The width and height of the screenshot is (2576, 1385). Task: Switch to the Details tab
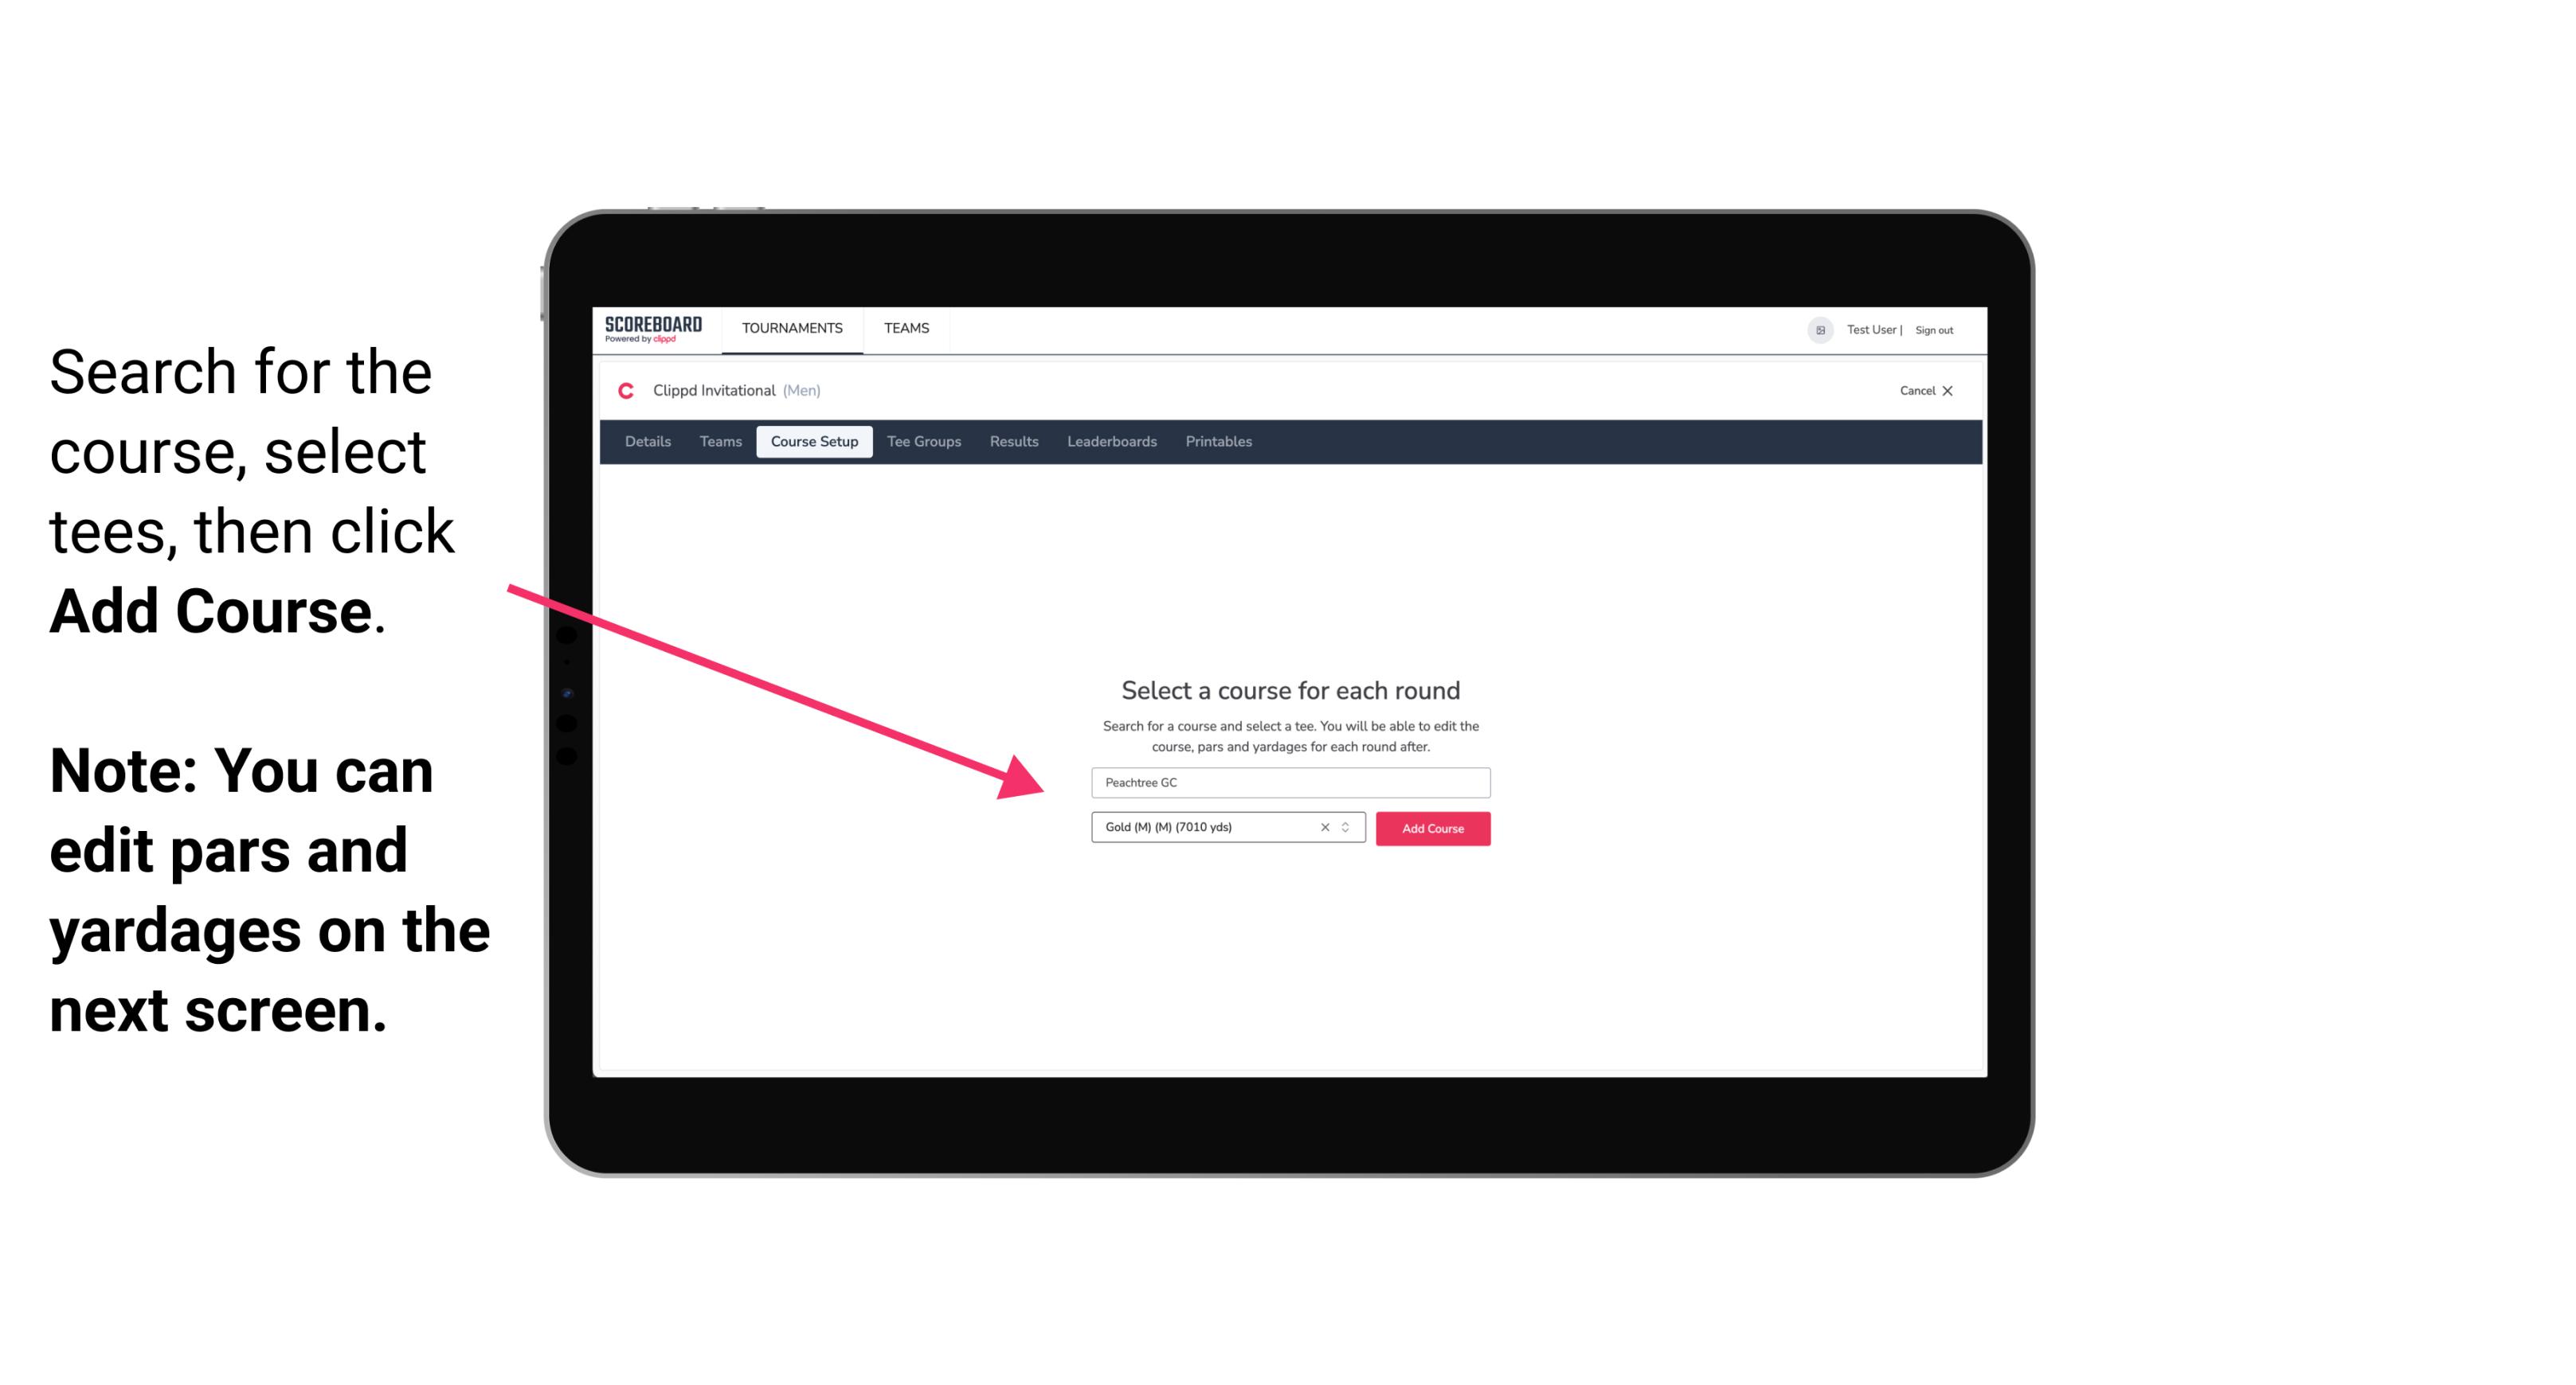coord(647,442)
